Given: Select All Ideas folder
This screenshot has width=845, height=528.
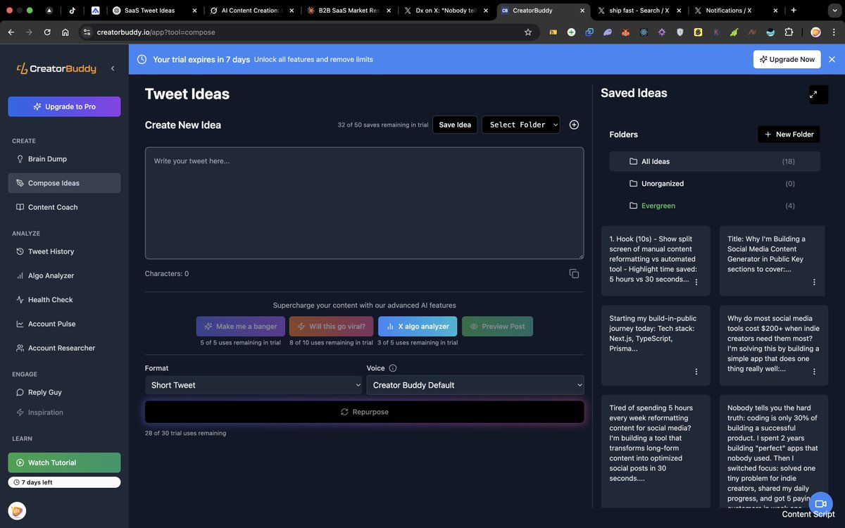Looking at the screenshot, I should click(715, 161).
